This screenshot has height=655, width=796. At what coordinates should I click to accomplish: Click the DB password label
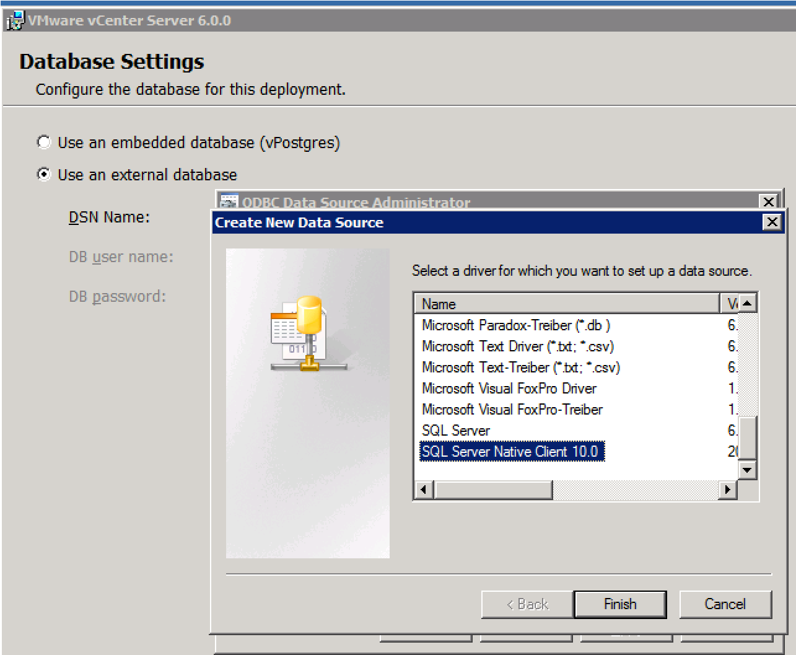pyautogui.click(x=118, y=297)
